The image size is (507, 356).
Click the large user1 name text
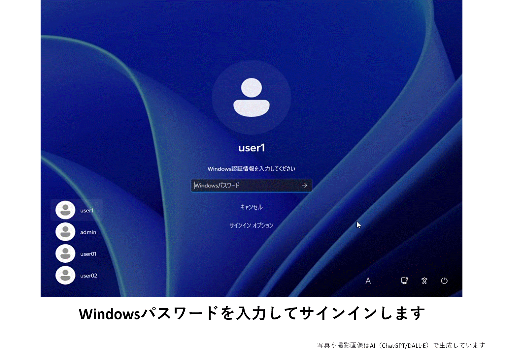click(252, 148)
